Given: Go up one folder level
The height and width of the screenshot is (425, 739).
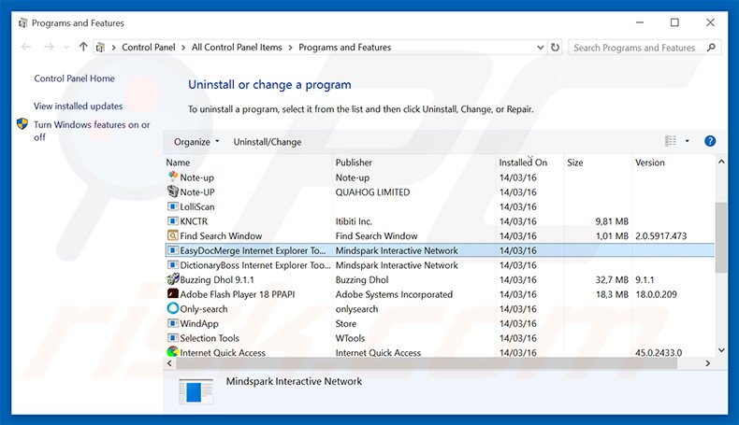Looking at the screenshot, I should (83, 46).
